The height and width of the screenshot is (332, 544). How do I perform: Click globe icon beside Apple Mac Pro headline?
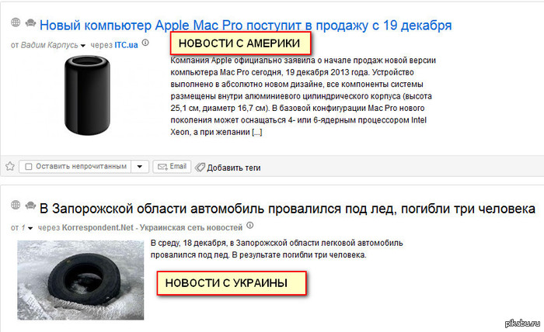coord(16,22)
